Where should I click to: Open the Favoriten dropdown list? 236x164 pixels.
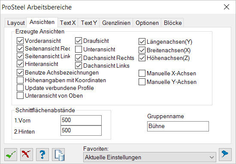tap(150, 157)
